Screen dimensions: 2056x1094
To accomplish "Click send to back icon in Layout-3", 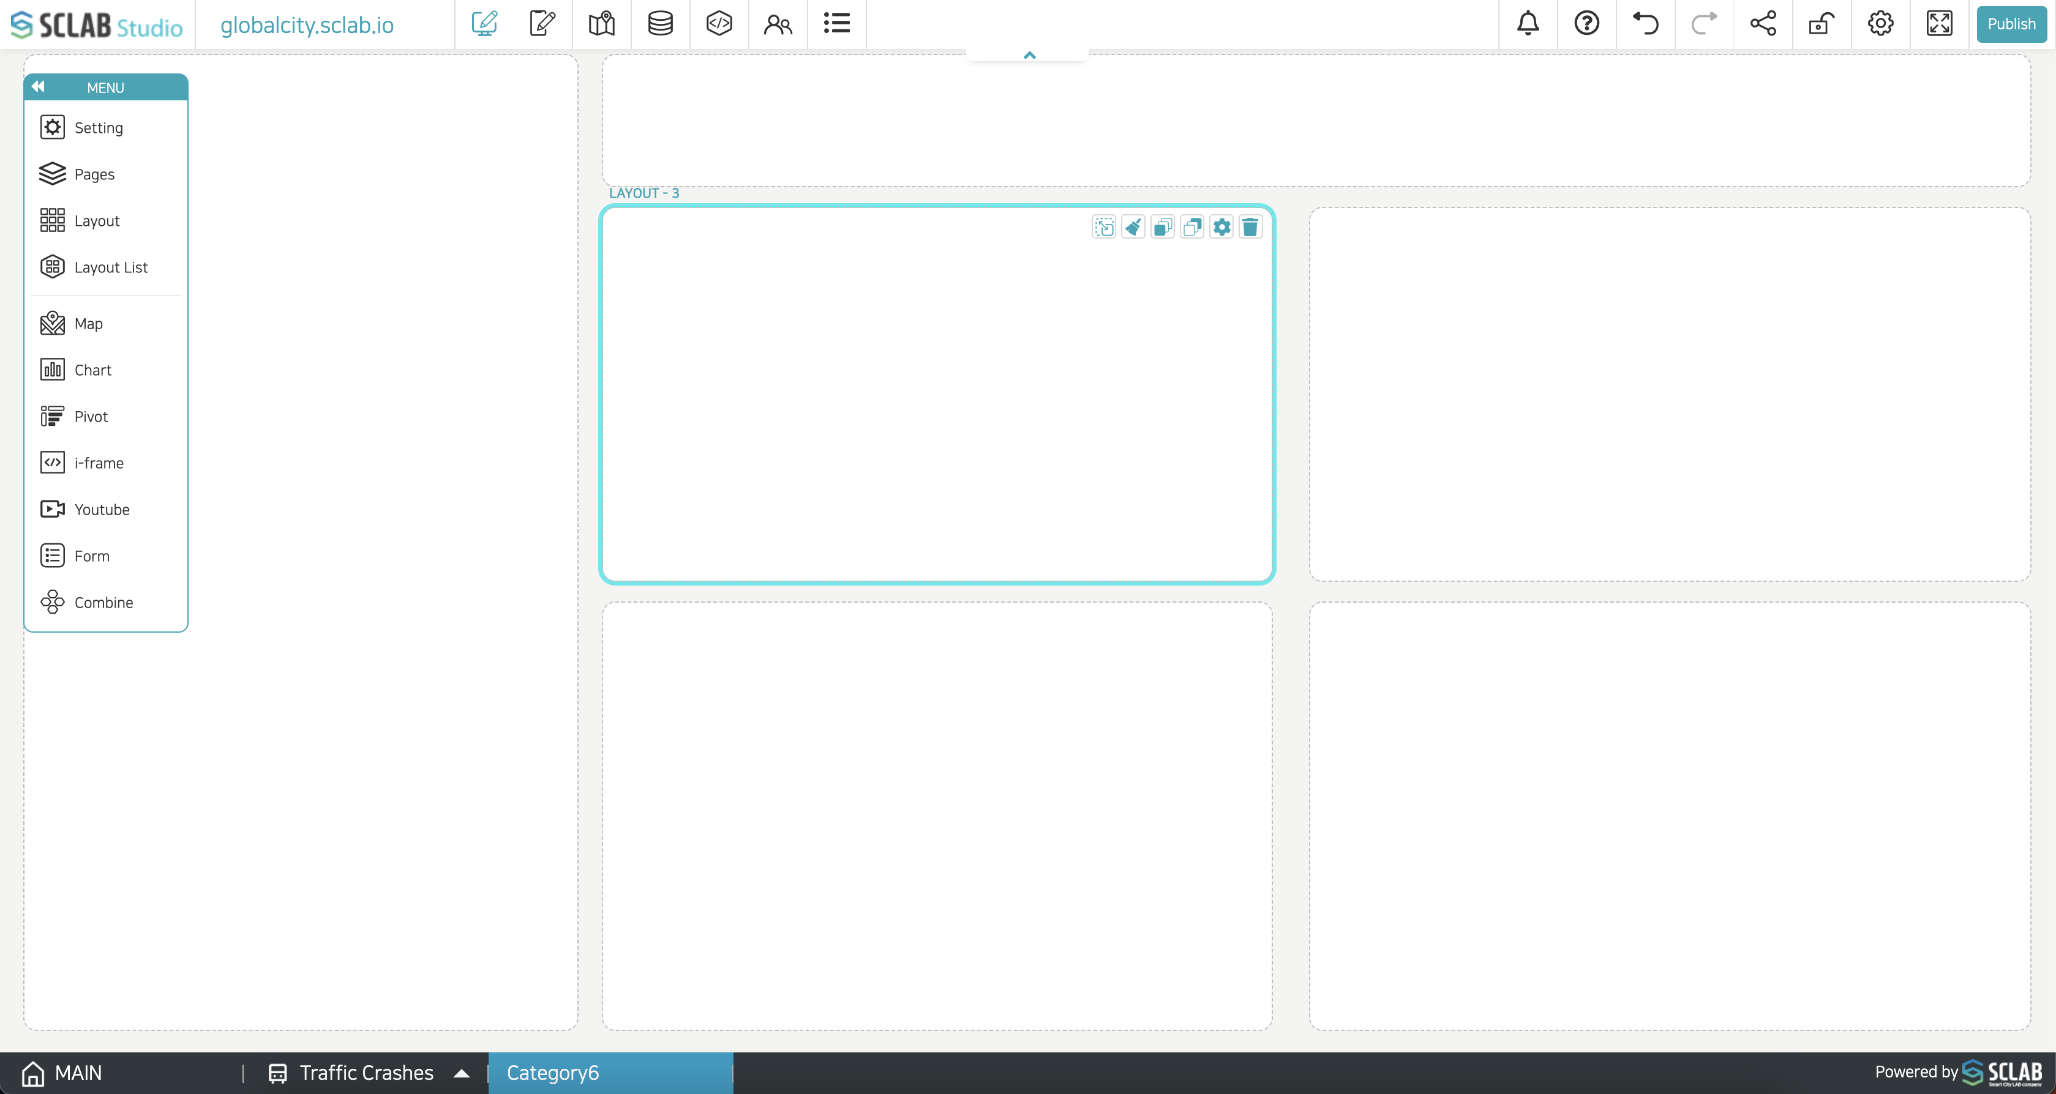I will (1193, 227).
